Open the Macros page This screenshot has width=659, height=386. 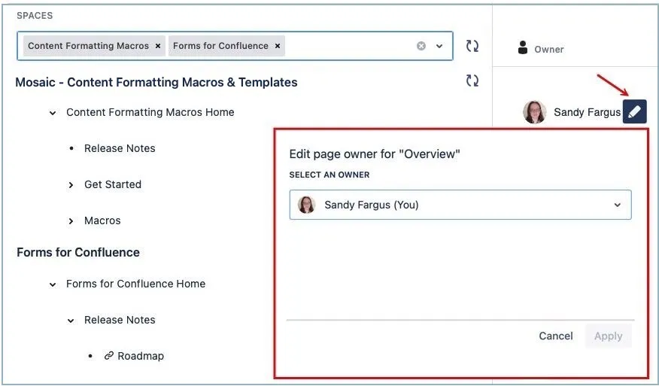[x=102, y=220]
